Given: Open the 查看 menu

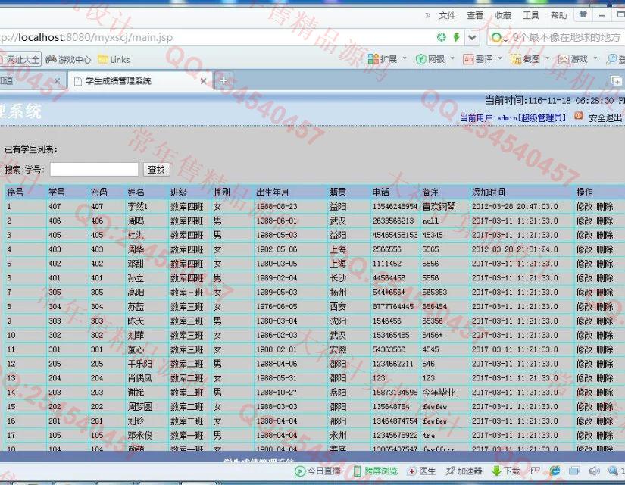Looking at the screenshot, I should point(475,16).
